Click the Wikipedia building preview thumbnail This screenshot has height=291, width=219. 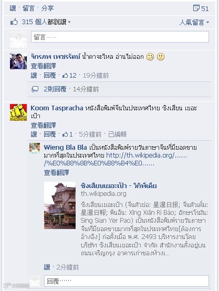pyautogui.click(x=60, y=205)
